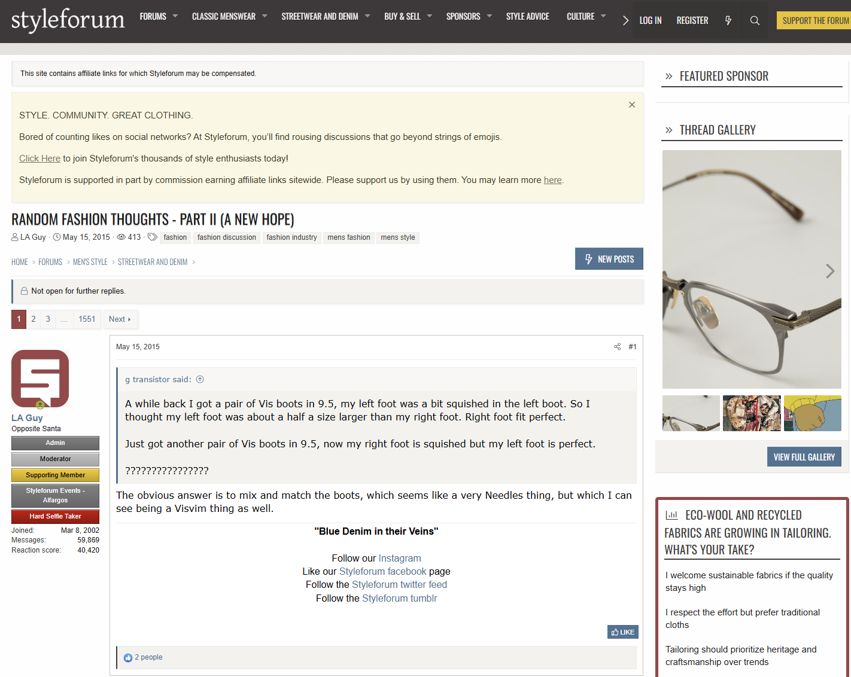This screenshot has width=851, height=677.
Task: Expand Buy & Sell dropdown arrow
Action: pyautogui.click(x=429, y=16)
